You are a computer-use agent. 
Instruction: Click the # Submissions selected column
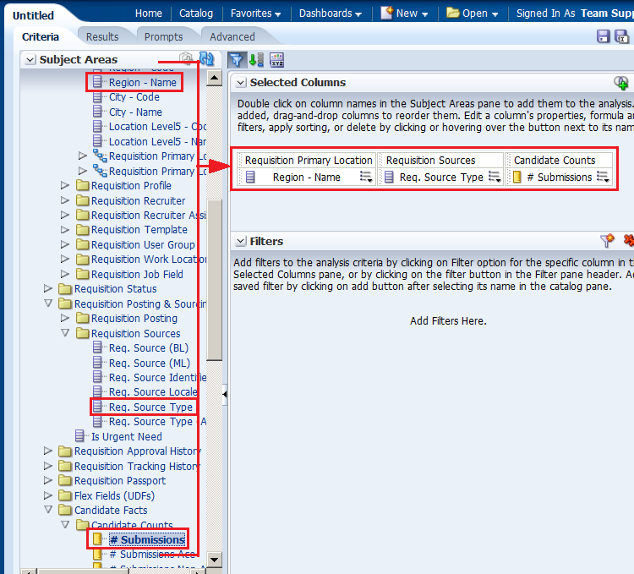click(x=560, y=177)
